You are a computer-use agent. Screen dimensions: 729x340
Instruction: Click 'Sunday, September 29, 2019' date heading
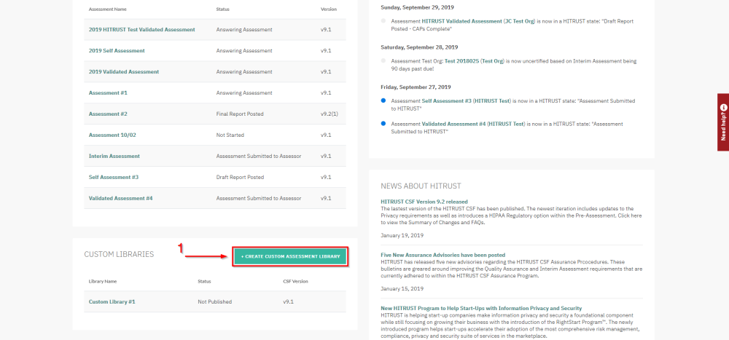[x=418, y=7]
